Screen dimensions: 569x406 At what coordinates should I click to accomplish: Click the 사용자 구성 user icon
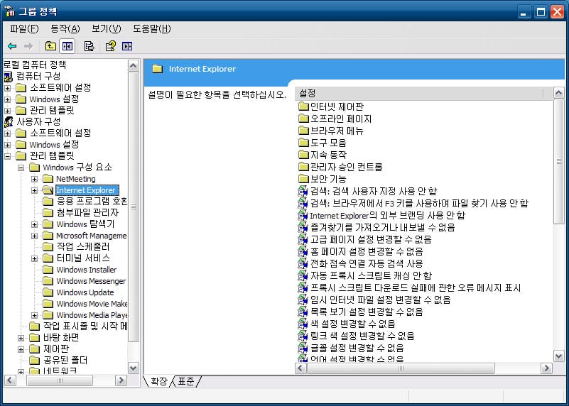tap(9, 122)
